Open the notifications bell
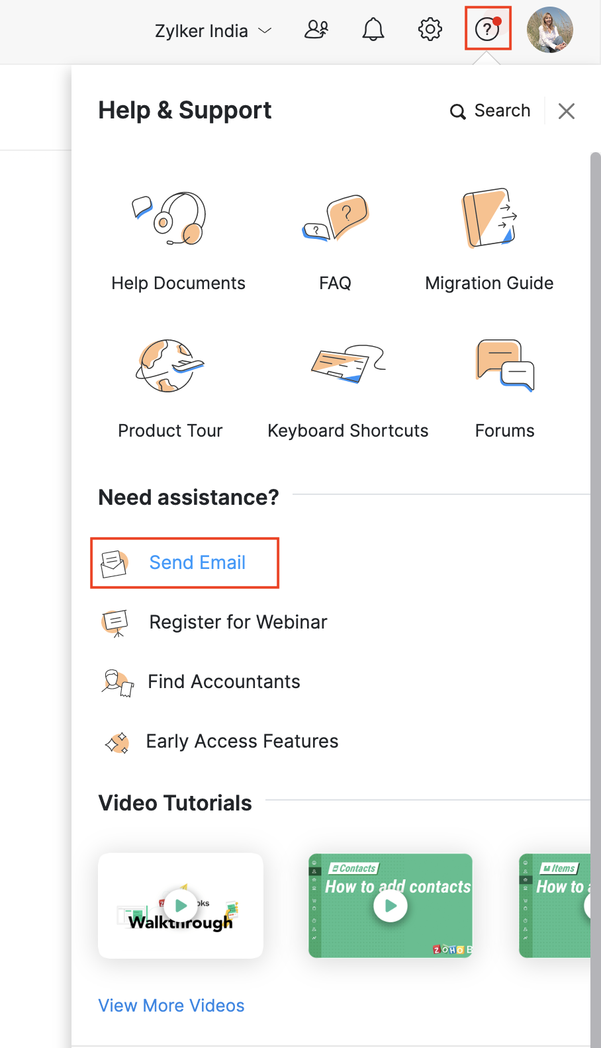 [x=373, y=29]
